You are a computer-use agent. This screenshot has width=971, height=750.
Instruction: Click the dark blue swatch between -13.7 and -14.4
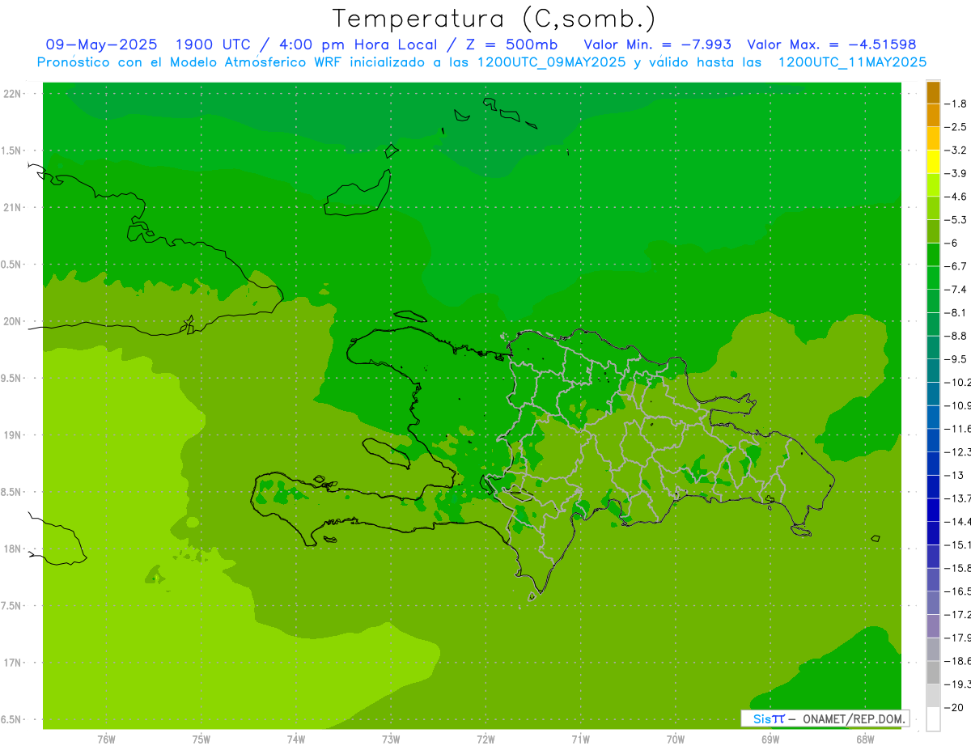[x=933, y=510]
